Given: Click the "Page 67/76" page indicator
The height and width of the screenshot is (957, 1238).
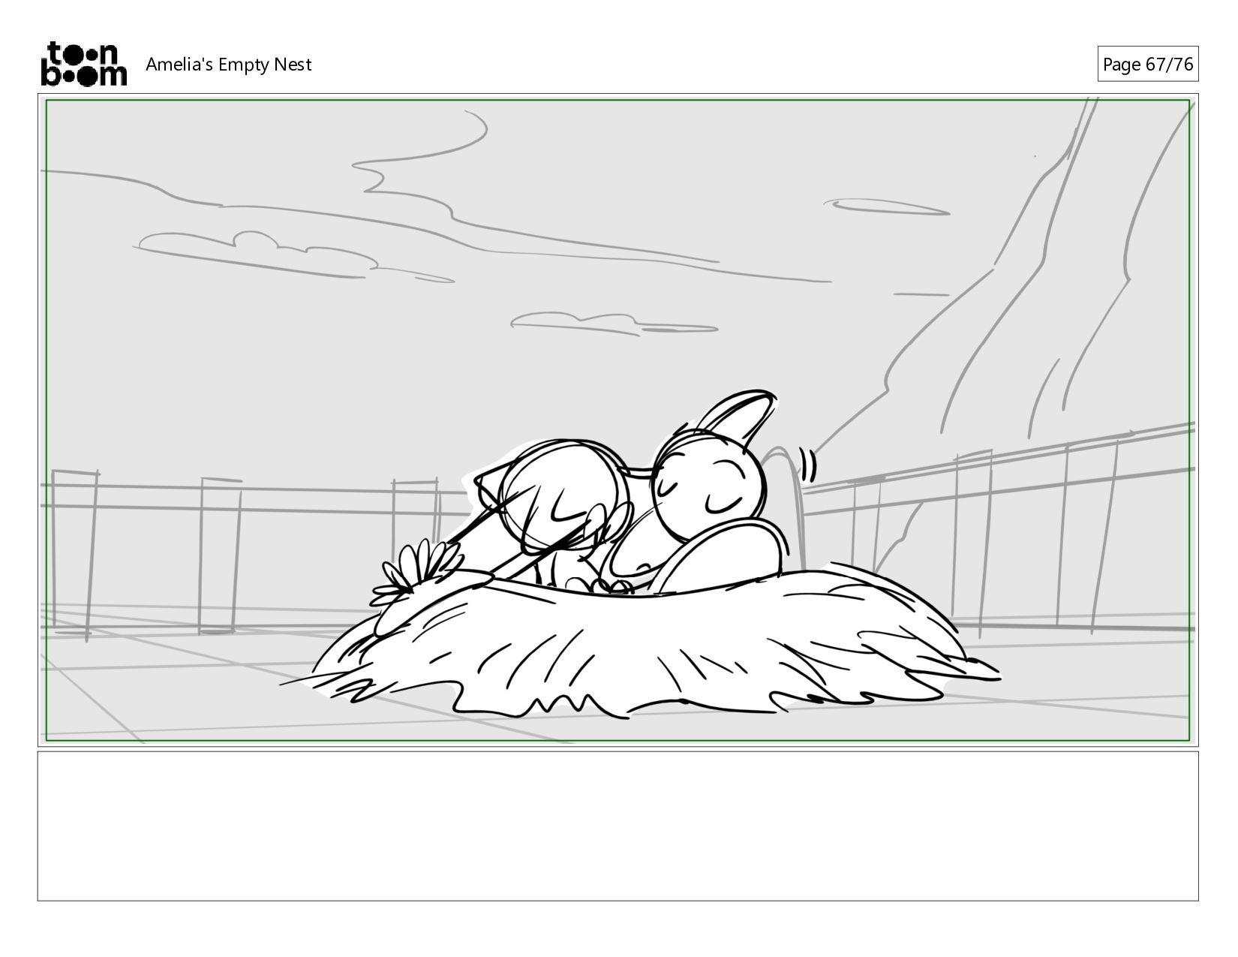Looking at the screenshot, I should click(1147, 65).
